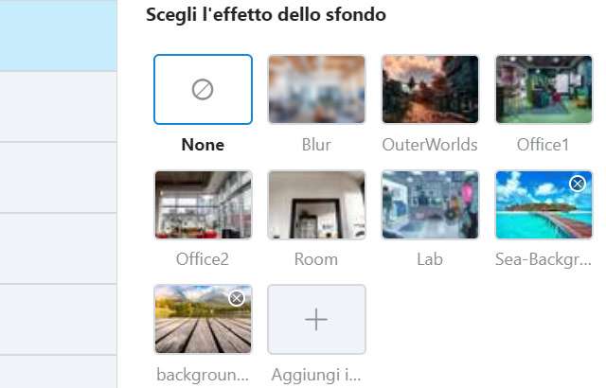This screenshot has width=606, height=388.
Task: Click the Lab label text
Action: pos(430,258)
